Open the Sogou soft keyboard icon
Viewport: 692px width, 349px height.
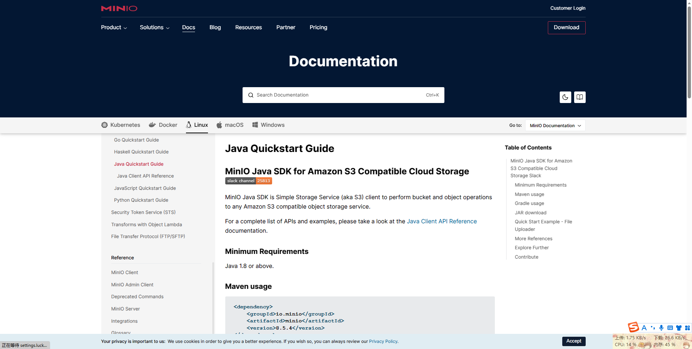tap(670, 328)
